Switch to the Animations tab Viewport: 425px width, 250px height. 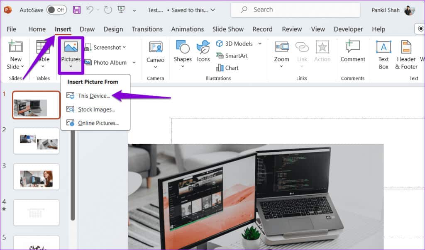187,29
